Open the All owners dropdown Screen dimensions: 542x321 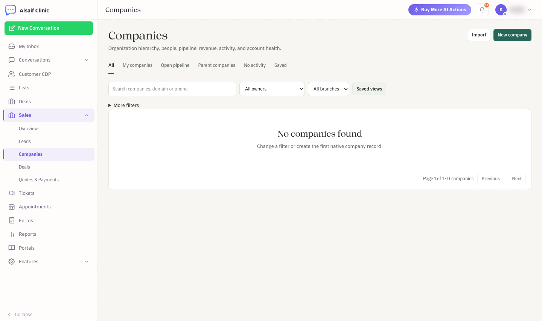click(272, 89)
